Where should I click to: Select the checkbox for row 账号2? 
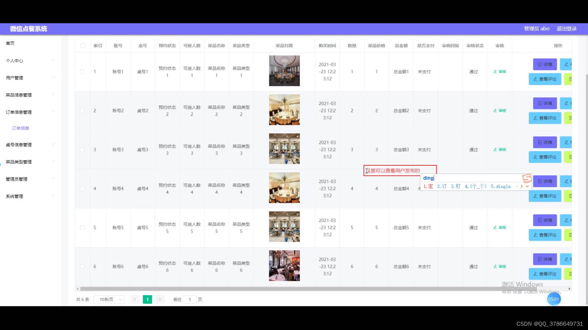coord(82,111)
